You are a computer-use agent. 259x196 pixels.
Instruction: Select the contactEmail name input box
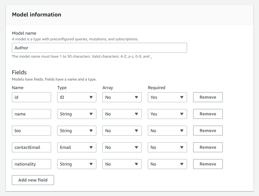coord(31,147)
